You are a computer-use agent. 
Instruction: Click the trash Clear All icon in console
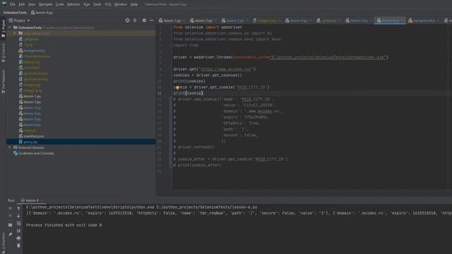(x=18, y=246)
